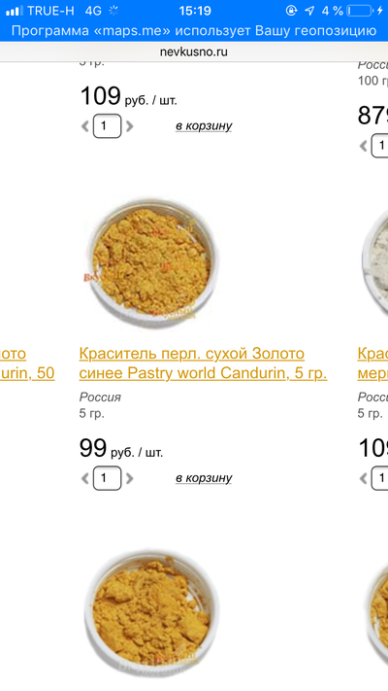Open the Золото синее powder product image

[149, 262]
